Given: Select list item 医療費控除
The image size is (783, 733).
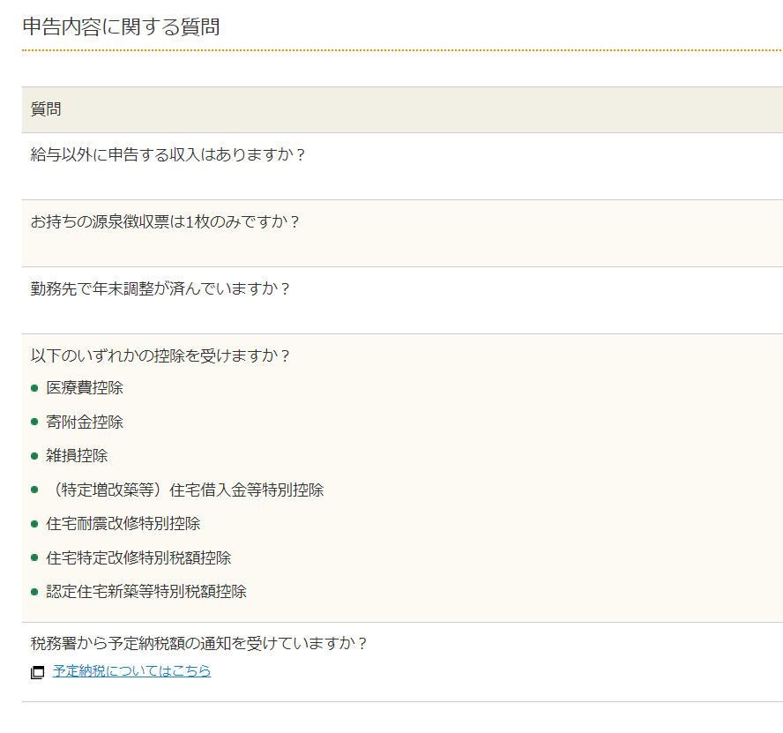Looking at the screenshot, I should tap(85, 388).
